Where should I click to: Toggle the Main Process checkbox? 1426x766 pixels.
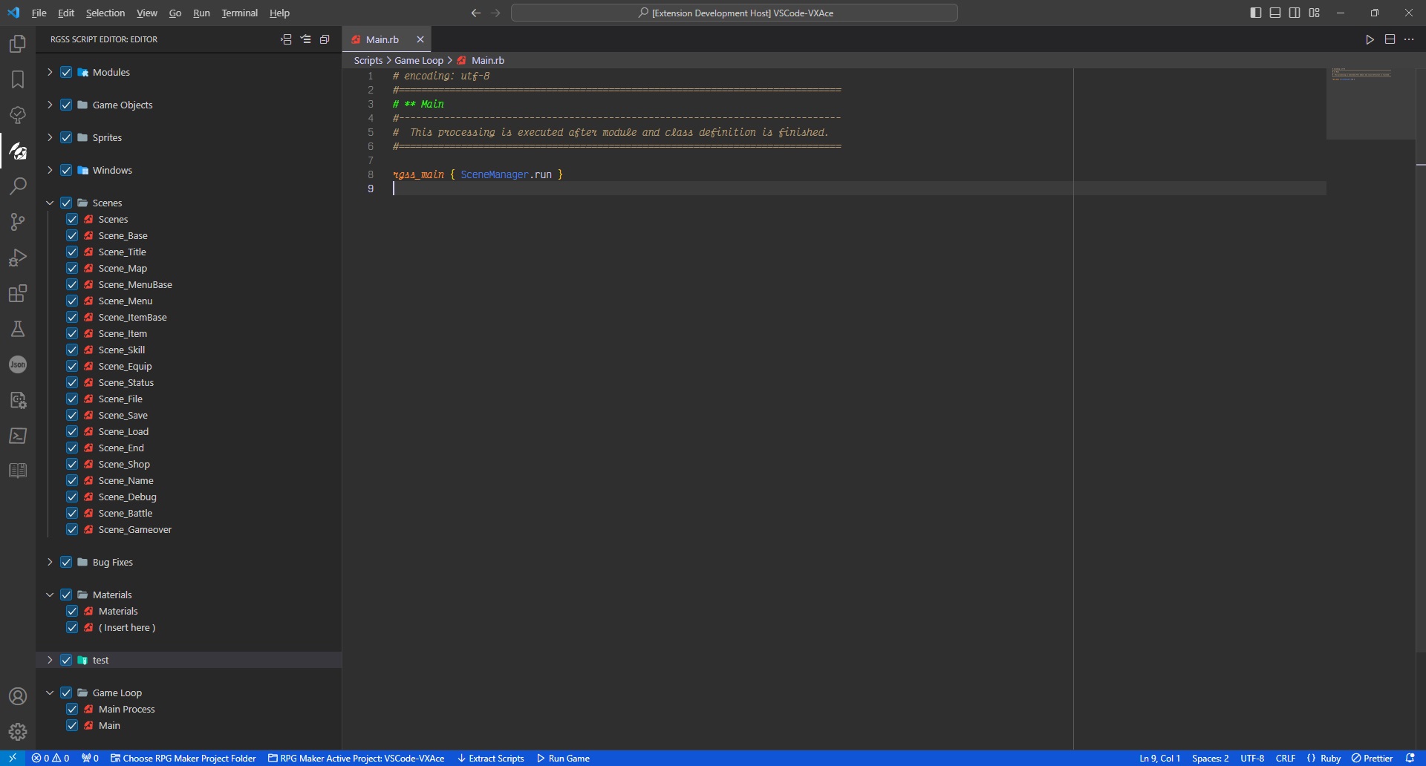pos(72,709)
